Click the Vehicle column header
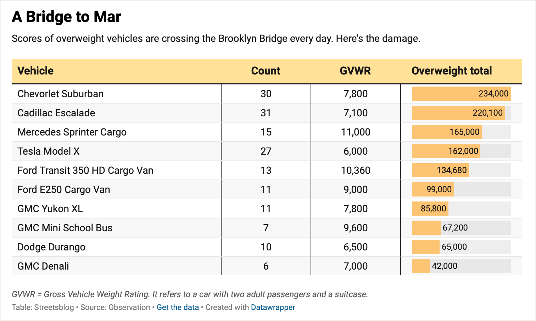This screenshot has width=536, height=321. point(35,71)
